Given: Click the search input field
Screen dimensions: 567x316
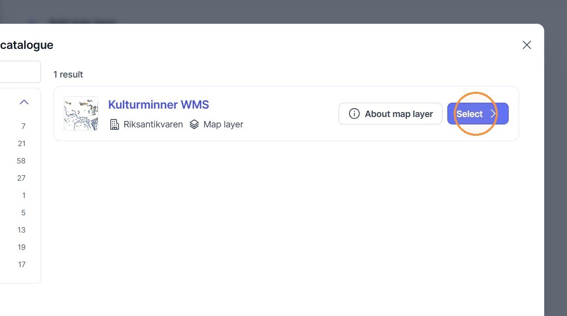Looking at the screenshot, I should [x=20, y=72].
